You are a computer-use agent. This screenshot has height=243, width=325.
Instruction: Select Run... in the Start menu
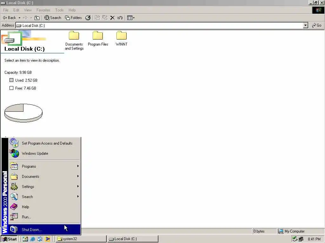[44, 217]
